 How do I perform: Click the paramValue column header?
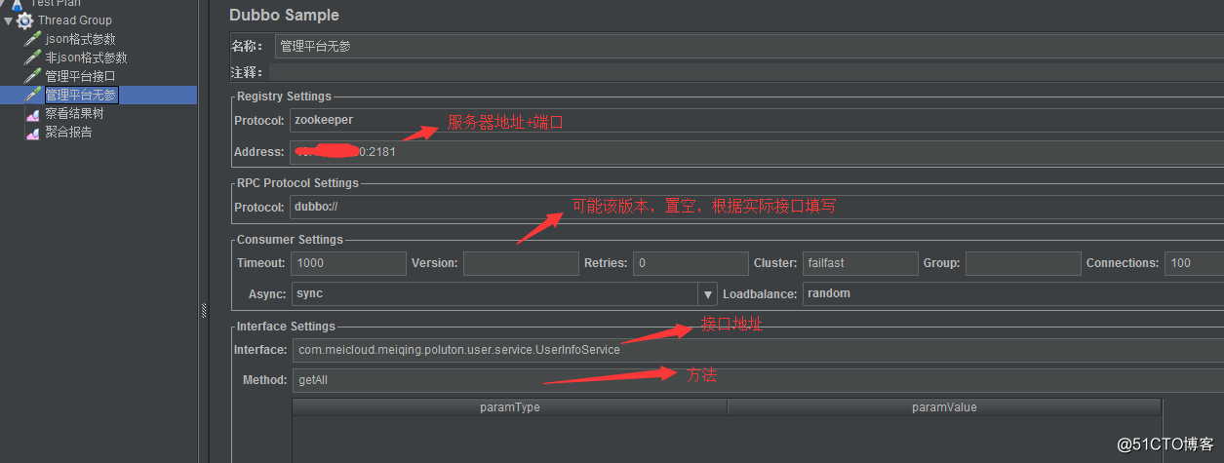click(945, 407)
